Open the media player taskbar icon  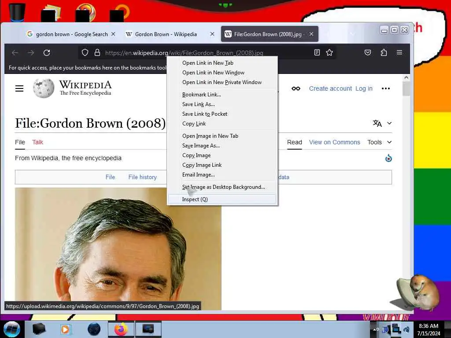pos(66,329)
